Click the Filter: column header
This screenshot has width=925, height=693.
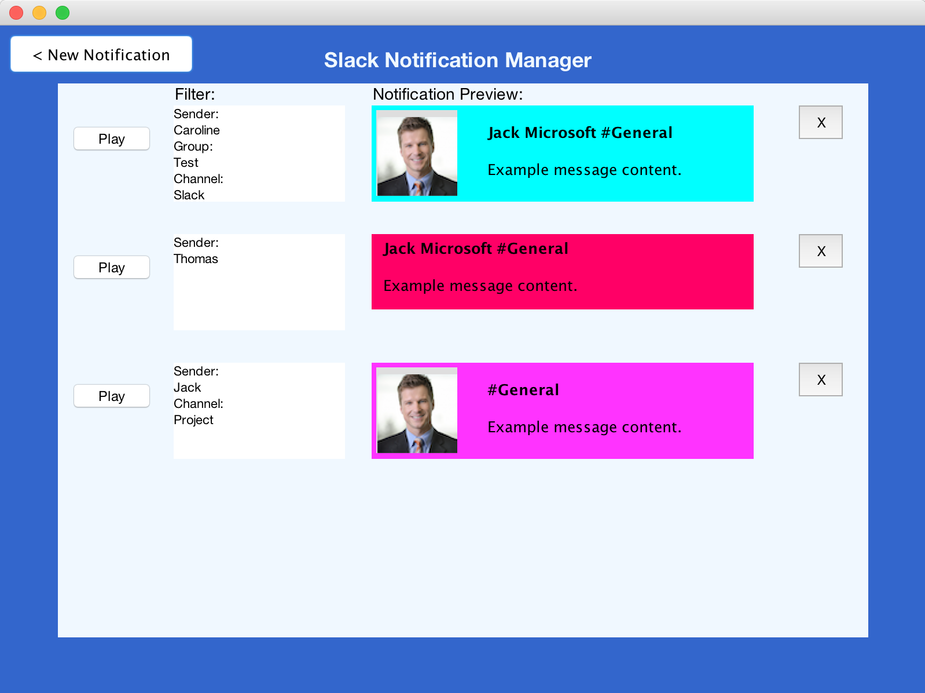[x=194, y=94]
